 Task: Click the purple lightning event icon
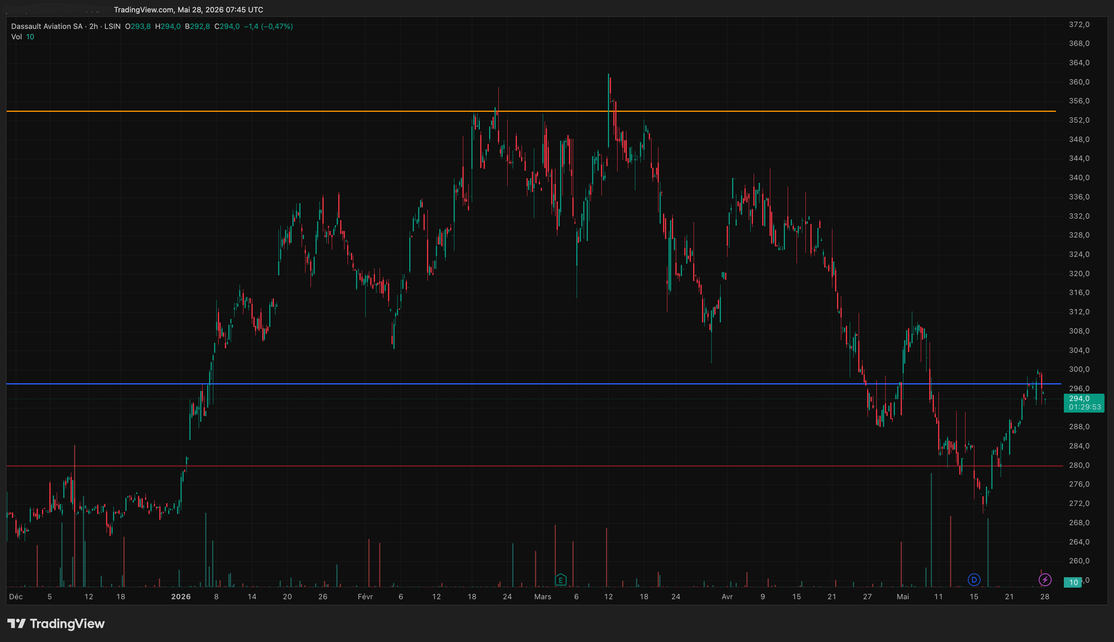(1045, 580)
